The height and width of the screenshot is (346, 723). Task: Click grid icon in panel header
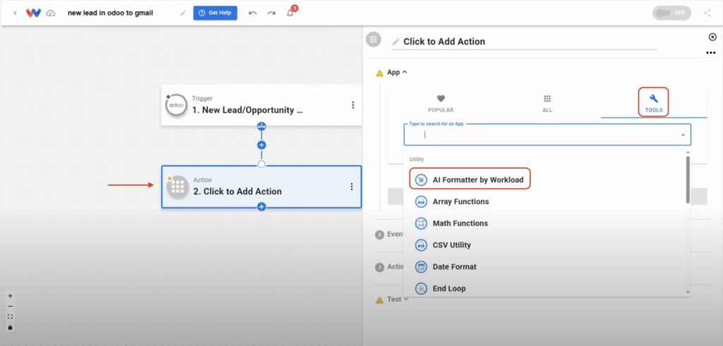click(374, 40)
